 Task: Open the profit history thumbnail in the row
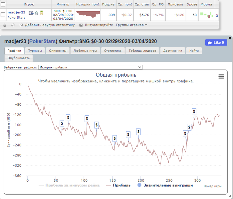coord(88,14)
